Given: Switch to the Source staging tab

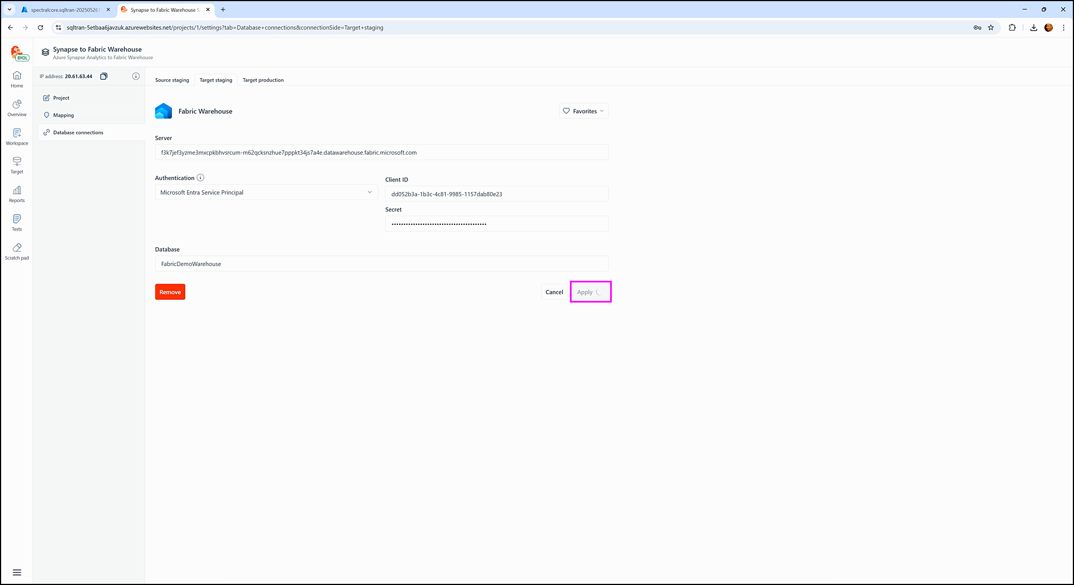Looking at the screenshot, I should coord(172,80).
